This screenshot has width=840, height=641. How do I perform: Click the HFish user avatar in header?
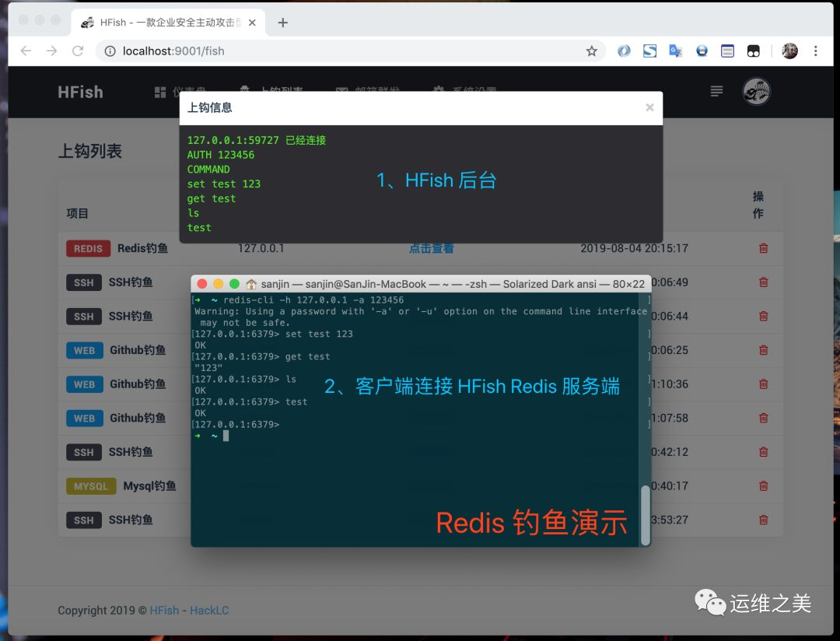coord(757,91)
